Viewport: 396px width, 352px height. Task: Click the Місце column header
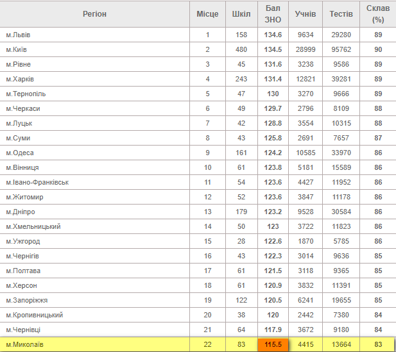(207, 14)
